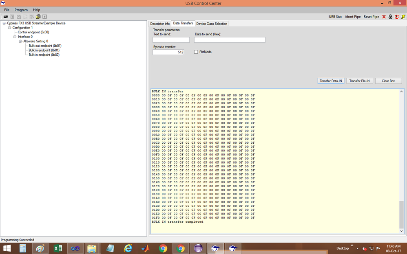Click the yellow lightning bolt icon

(x=403, y=17)
